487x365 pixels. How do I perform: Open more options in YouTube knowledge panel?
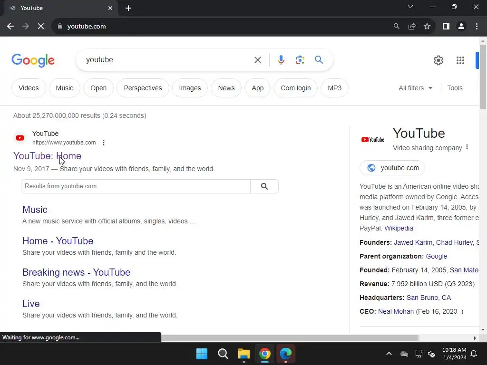pyautogui.click(x=467, y=147)
